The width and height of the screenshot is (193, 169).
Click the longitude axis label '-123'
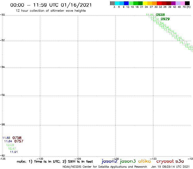pyautogui.click(x=153, y=159)
